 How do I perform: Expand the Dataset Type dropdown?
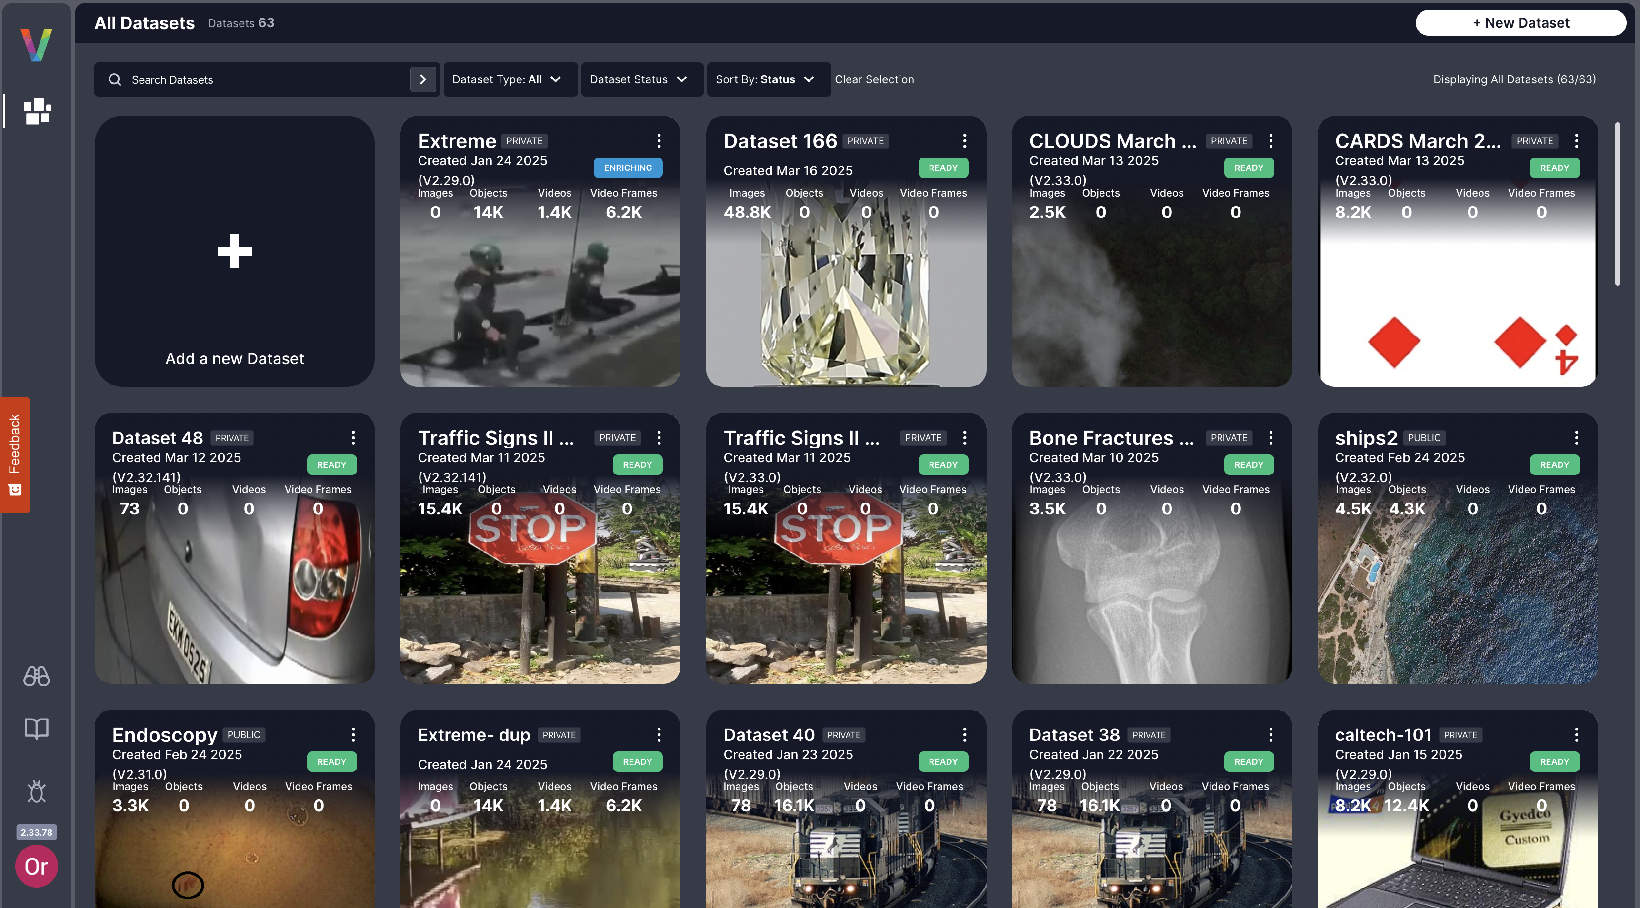tap(510, 79)
